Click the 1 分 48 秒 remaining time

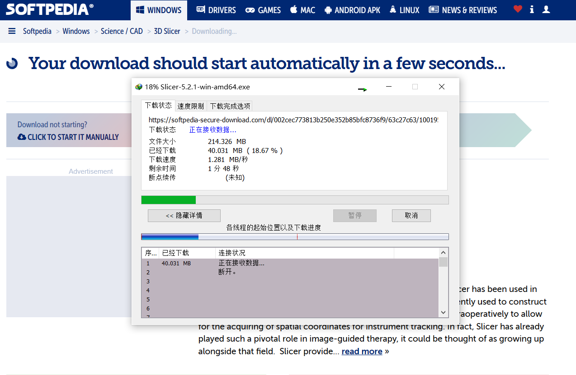point(223,169)
